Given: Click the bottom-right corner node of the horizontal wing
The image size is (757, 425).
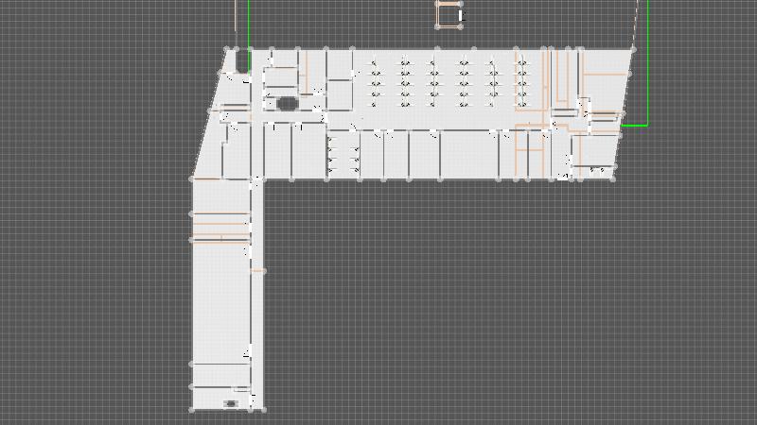Looking at the screenshot, I should coord(614,178).
